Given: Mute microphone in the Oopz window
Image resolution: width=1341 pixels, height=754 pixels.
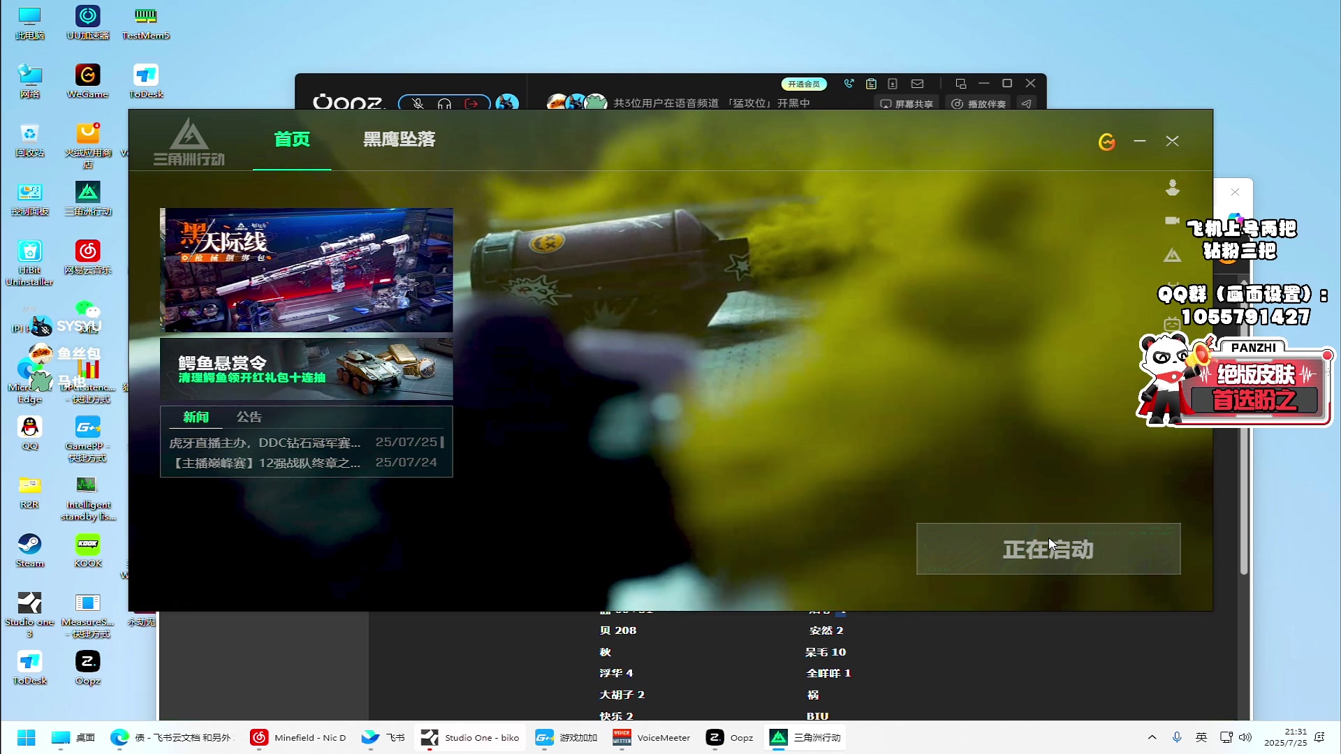Looking at the screenshot, I should point(418,103).
